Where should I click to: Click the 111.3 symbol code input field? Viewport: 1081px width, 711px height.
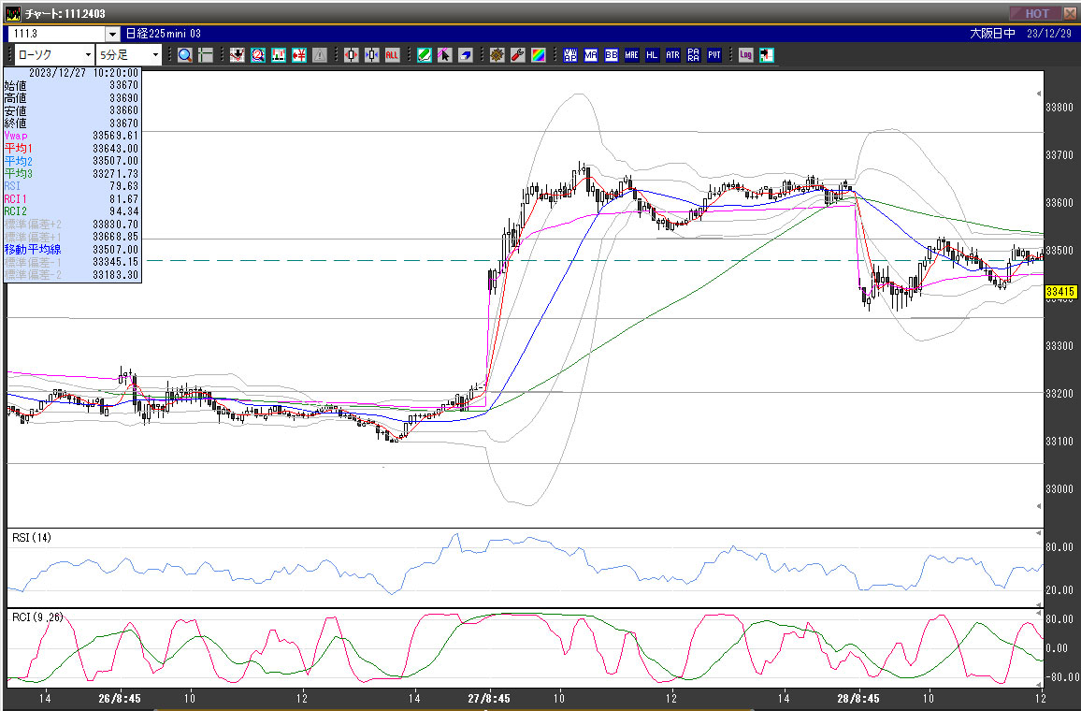[x=56, y=34]
